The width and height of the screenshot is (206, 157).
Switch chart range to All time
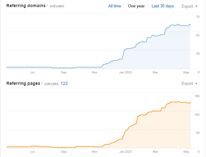point(114,6)
